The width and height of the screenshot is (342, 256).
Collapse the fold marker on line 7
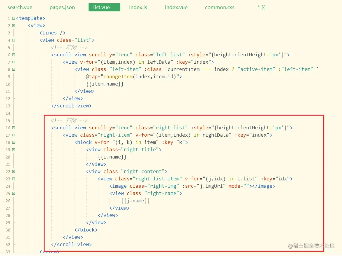point(13,62)
